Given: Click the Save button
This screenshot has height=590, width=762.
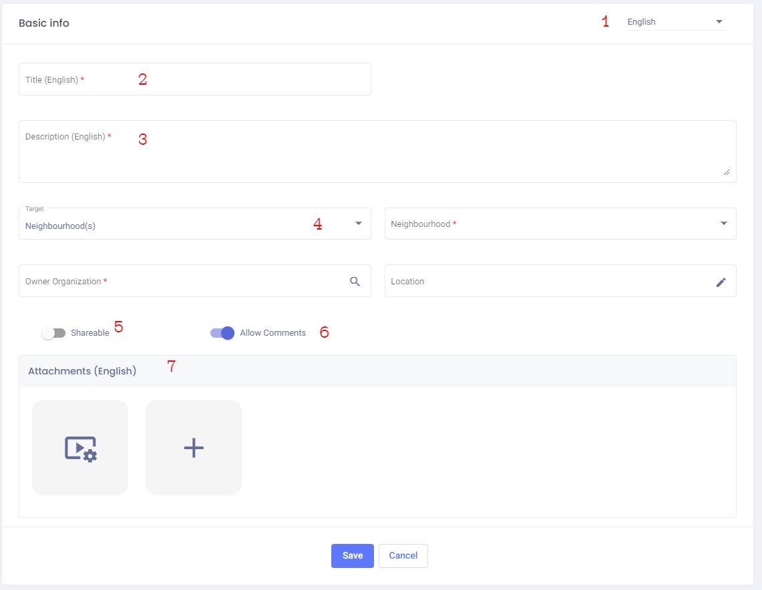Looking at the screenshot, I should coord(352,556).
